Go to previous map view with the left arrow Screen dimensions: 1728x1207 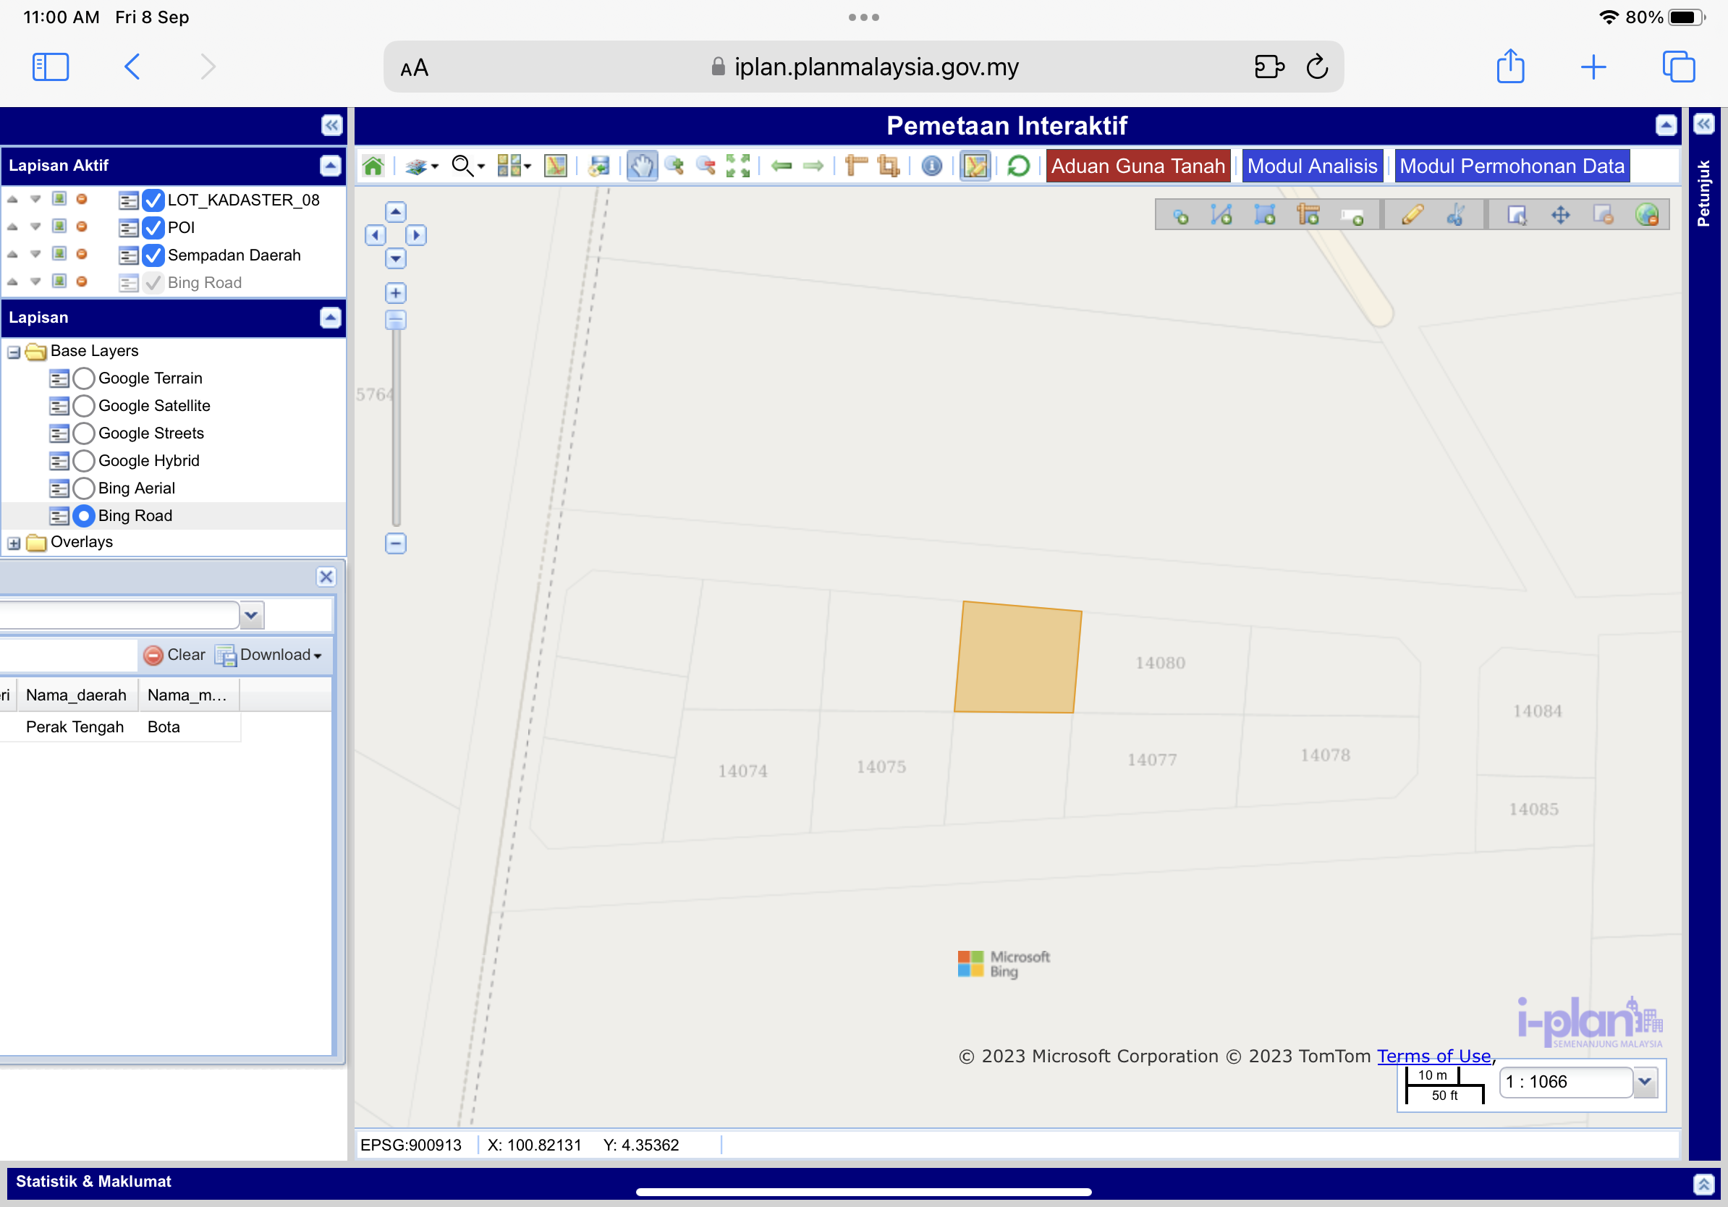coord(782,166)
